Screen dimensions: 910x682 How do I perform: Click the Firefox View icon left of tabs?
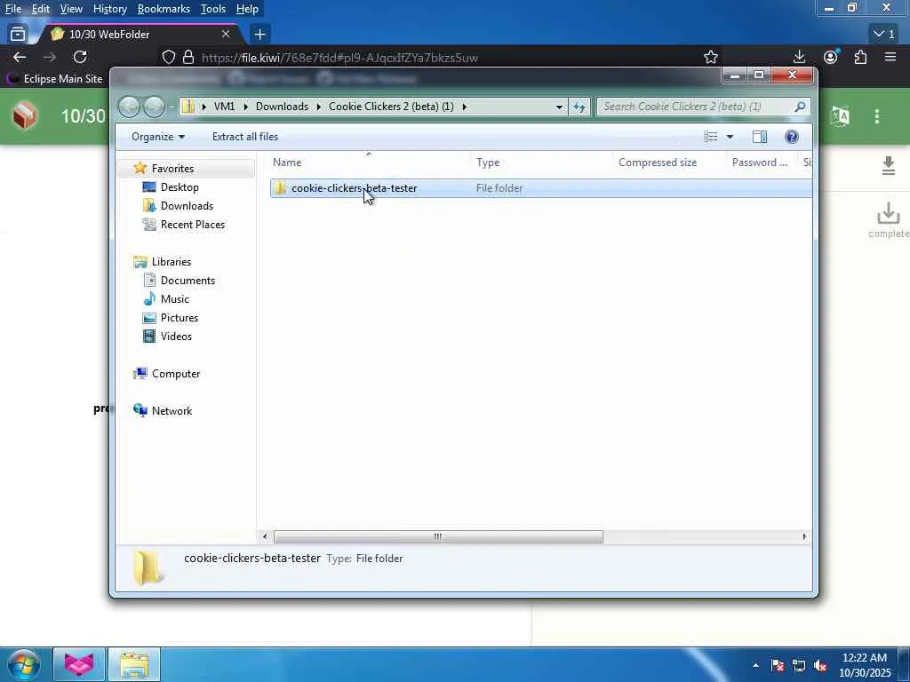18,35
